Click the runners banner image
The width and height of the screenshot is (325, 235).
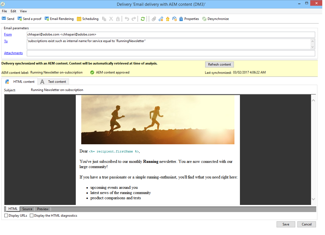click(158, 120)
